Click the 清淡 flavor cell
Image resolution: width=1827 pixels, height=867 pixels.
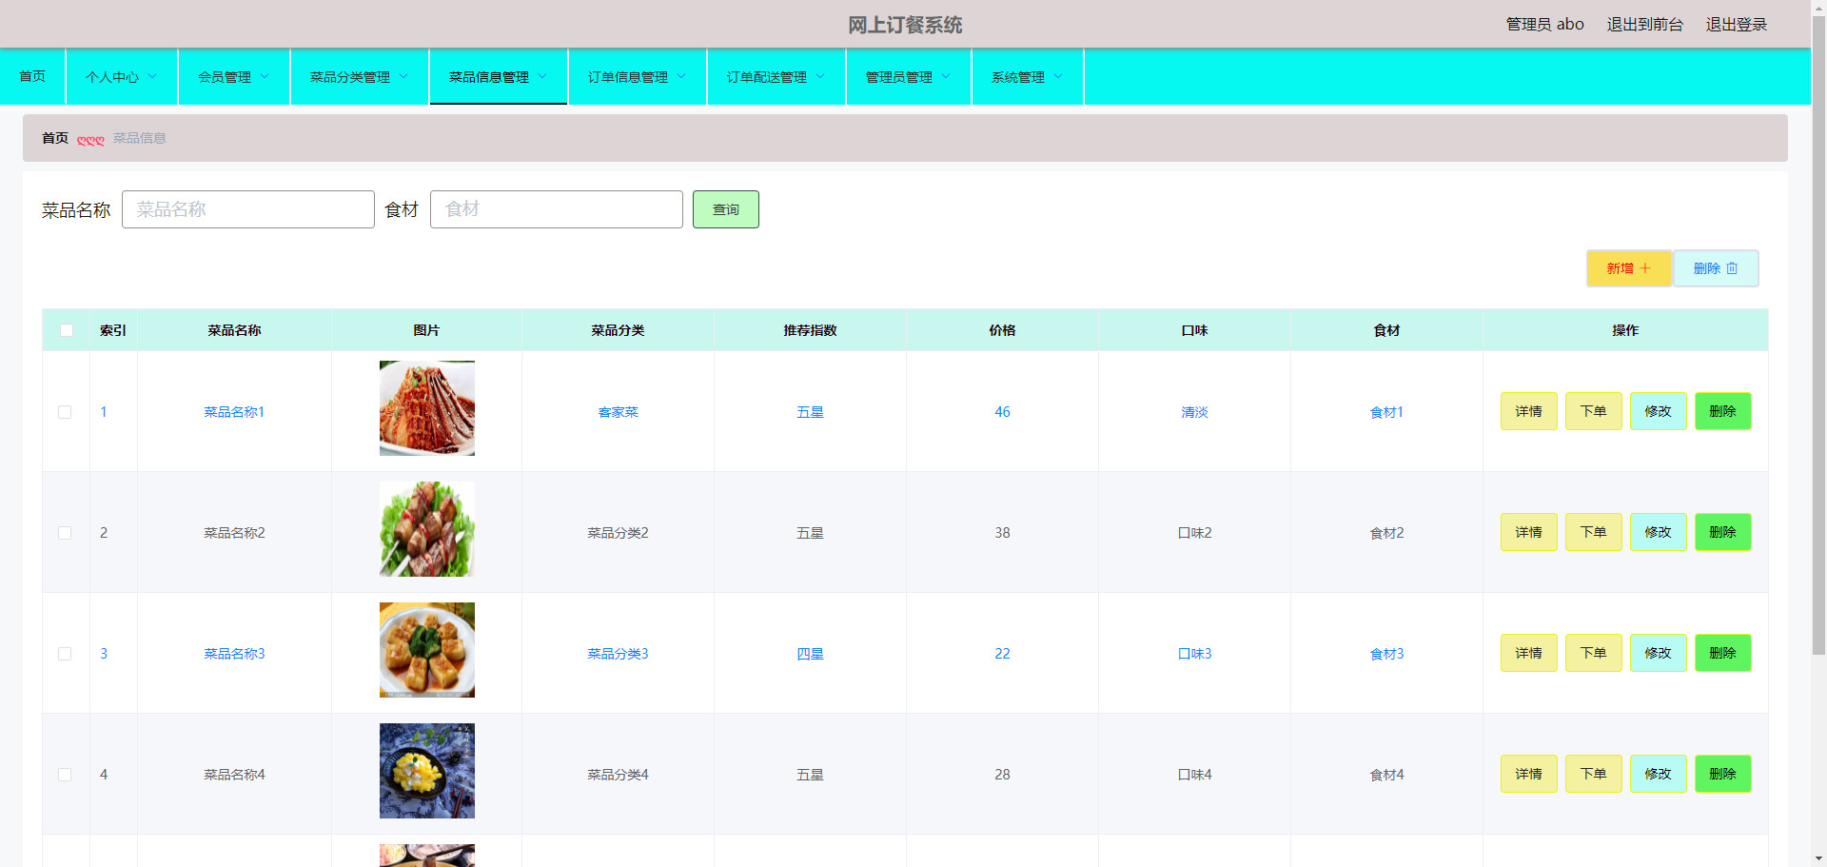point(1195,412)
